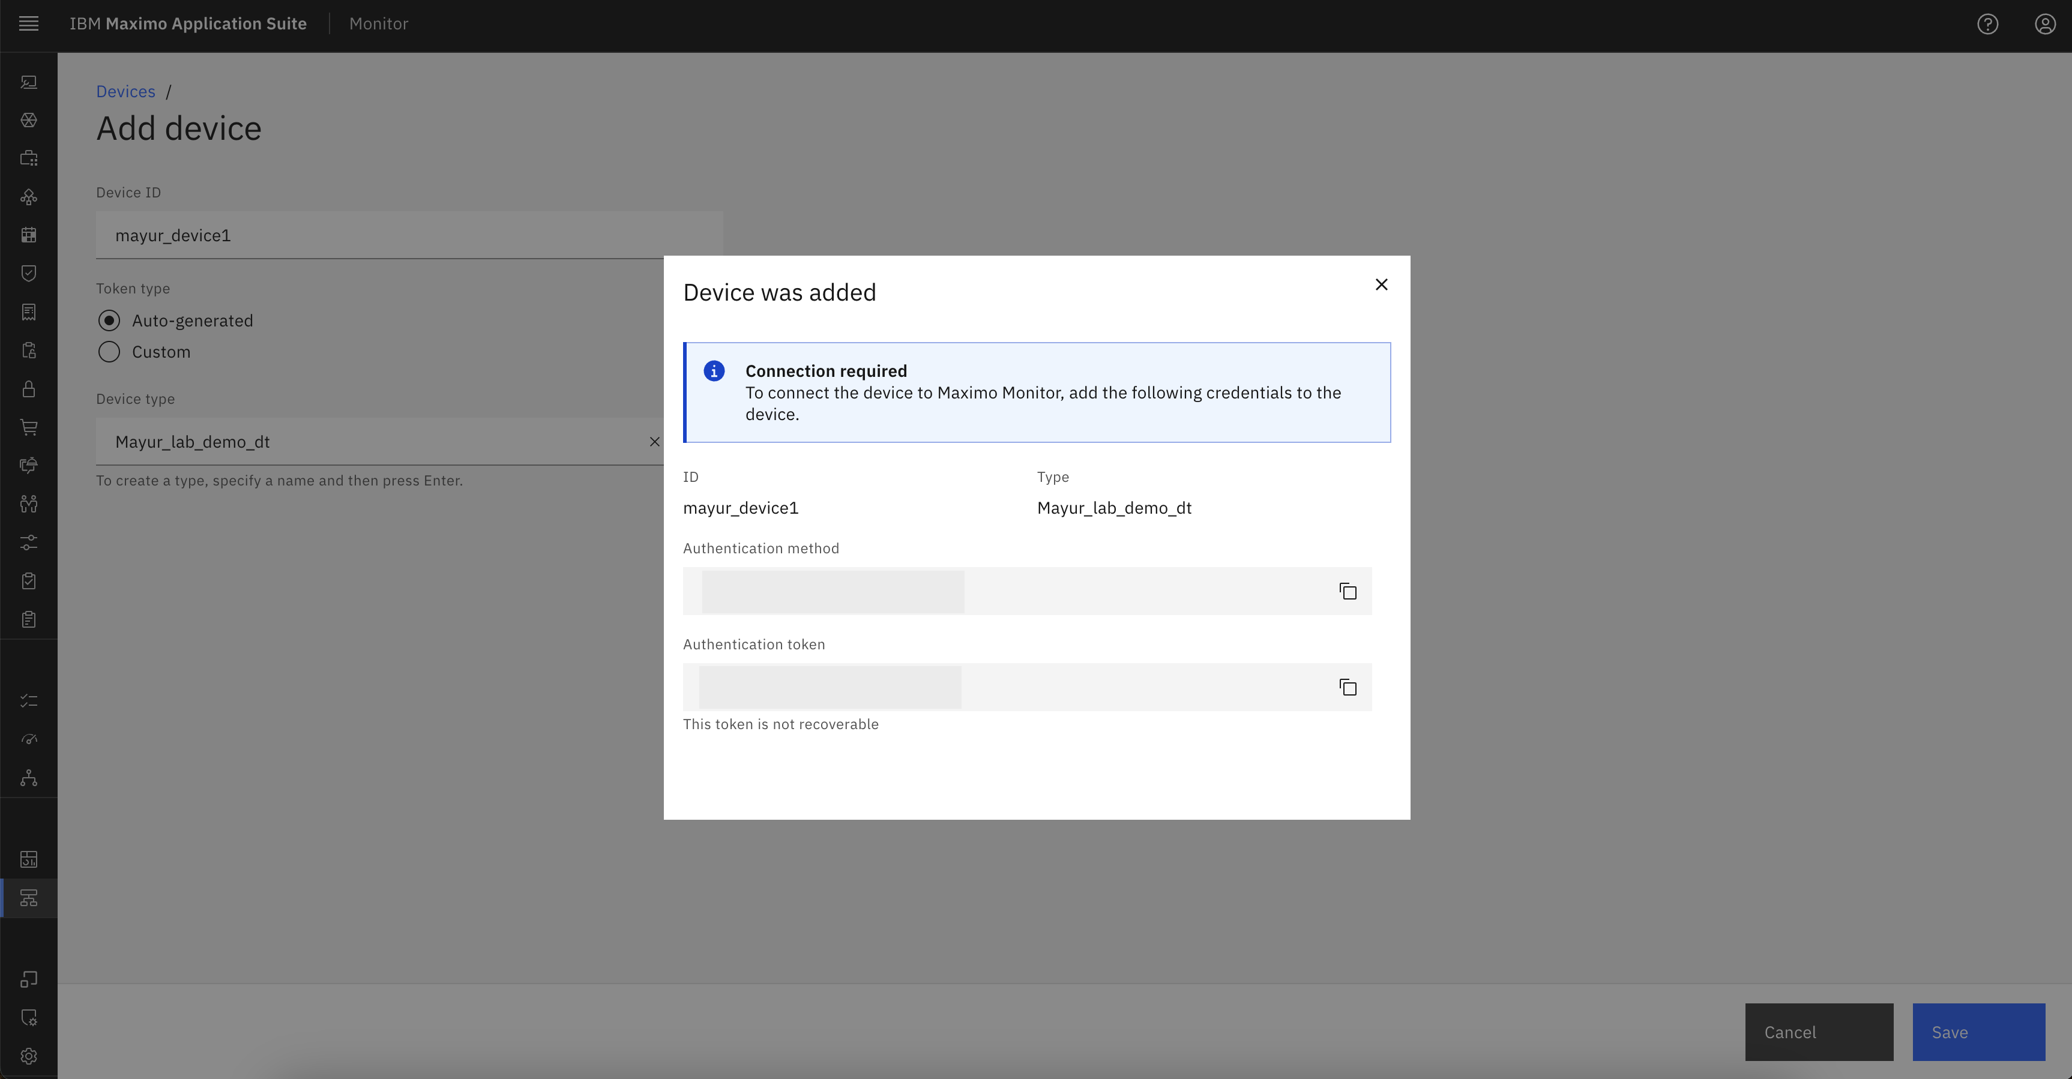Click the 'Add device' page heading
The image size is (2072, 1079).
tap(179, 128)
